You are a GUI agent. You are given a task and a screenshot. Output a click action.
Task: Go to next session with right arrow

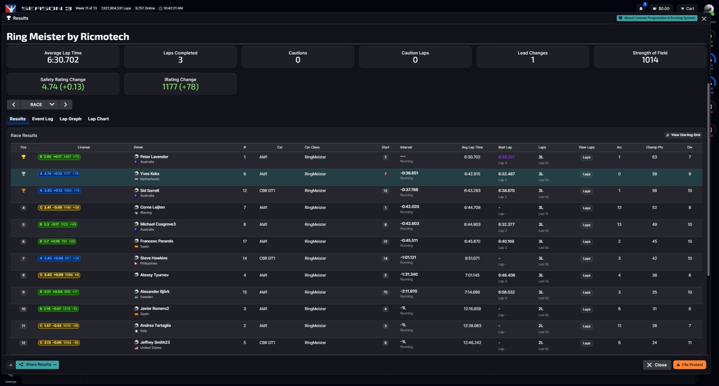point(65,104)
